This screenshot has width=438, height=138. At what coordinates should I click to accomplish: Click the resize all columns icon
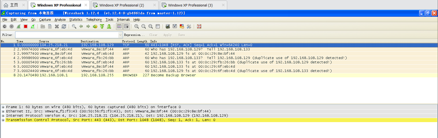coord(158,26)
